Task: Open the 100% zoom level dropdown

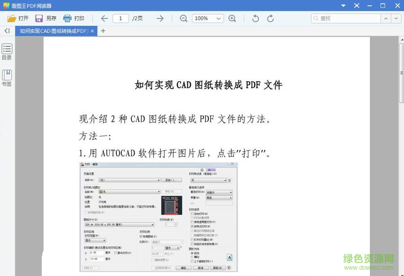Action: (207, 18)
